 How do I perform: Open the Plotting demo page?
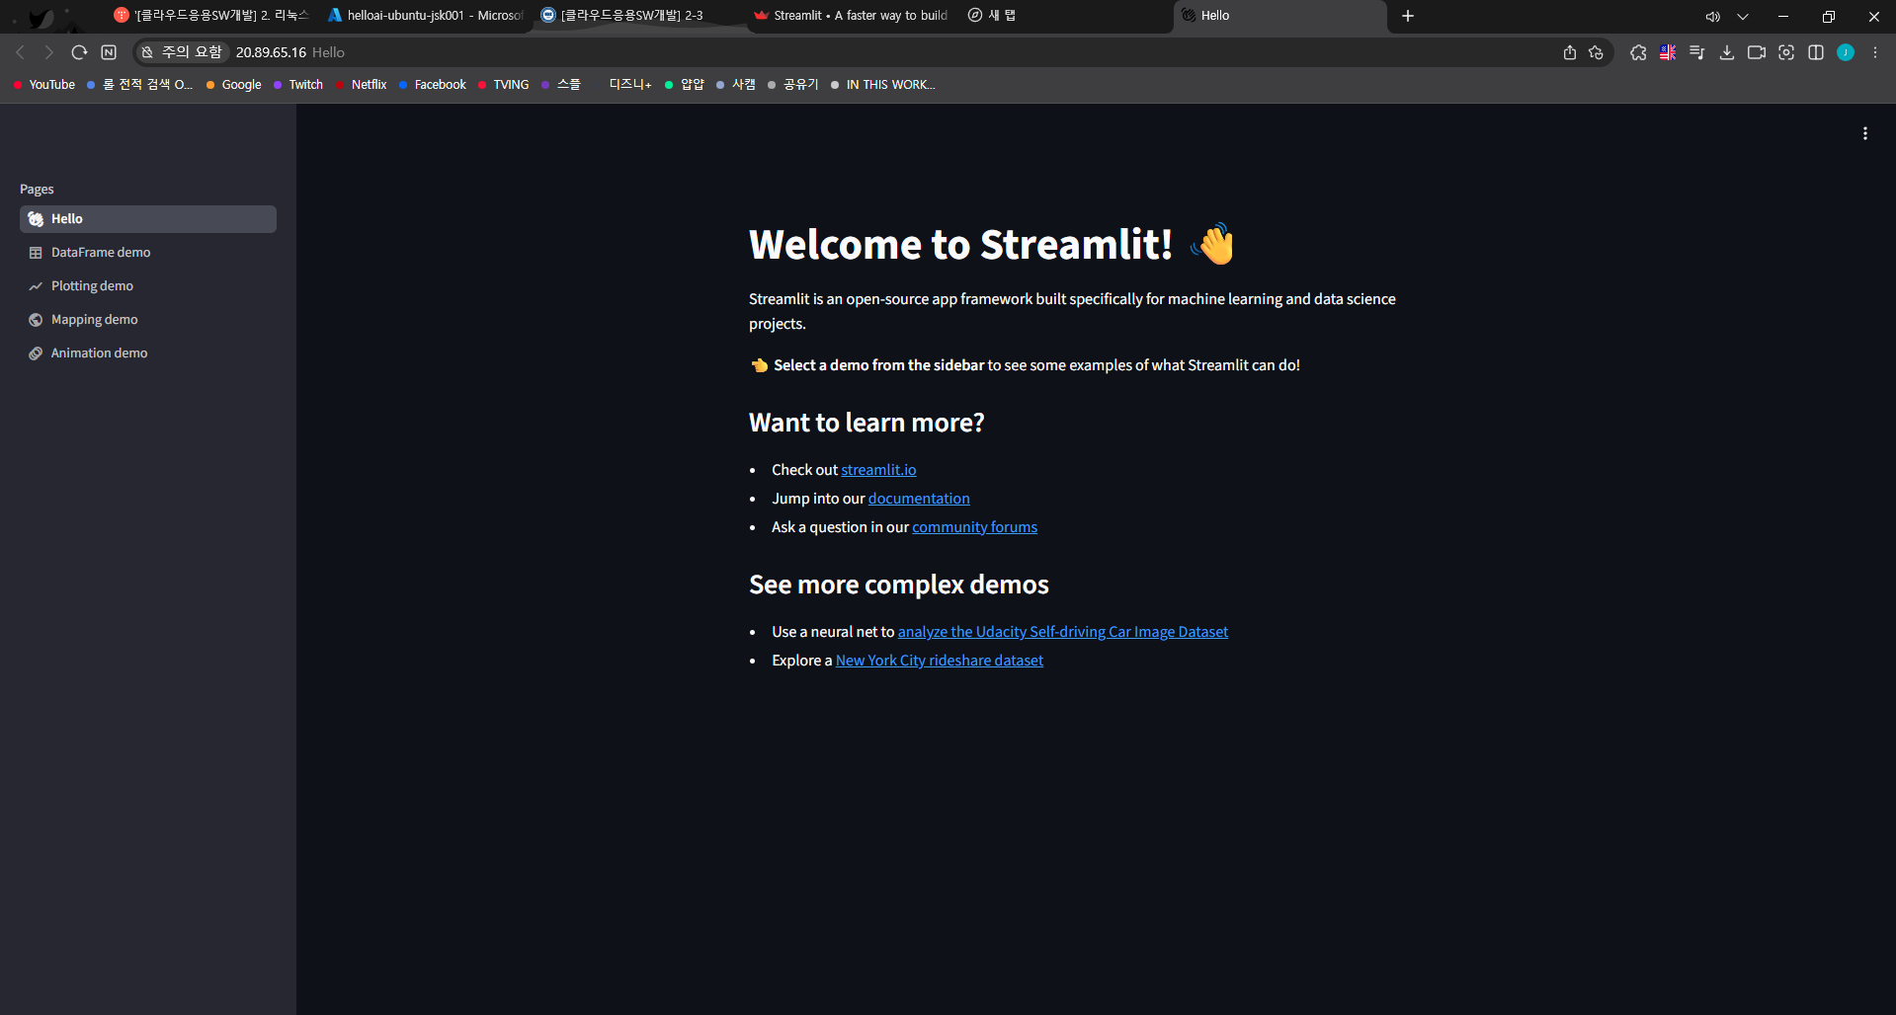(148, 286)
